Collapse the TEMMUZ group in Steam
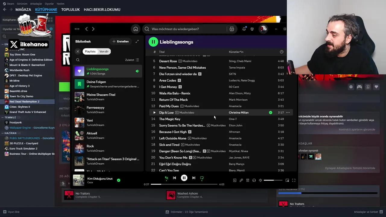Image resolution: width=386 pixels, height=217 pixels. [3, 117]
